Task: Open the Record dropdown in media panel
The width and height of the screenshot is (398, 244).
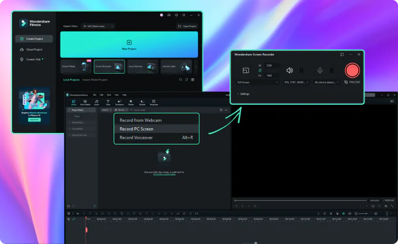Action: pyautogui.click(x=121, y=110)
